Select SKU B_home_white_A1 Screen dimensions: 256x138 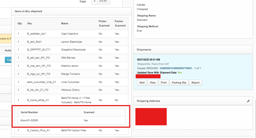tap(38, 100)
